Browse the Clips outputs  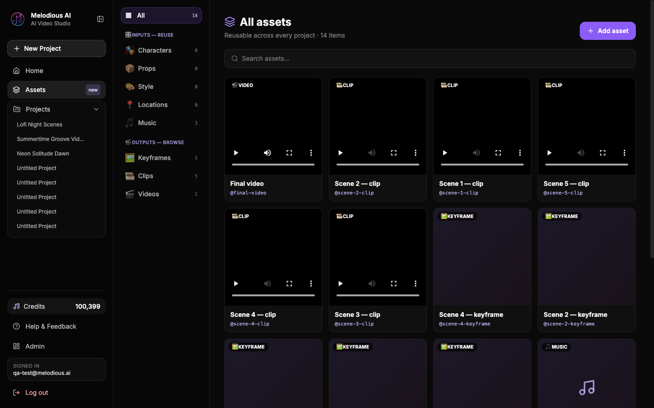[x=161, y=176]
